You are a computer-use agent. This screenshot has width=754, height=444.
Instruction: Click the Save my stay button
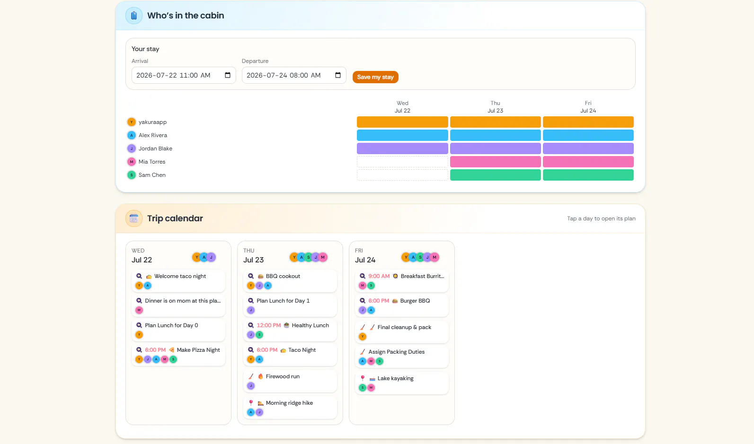tap(375, 77)
